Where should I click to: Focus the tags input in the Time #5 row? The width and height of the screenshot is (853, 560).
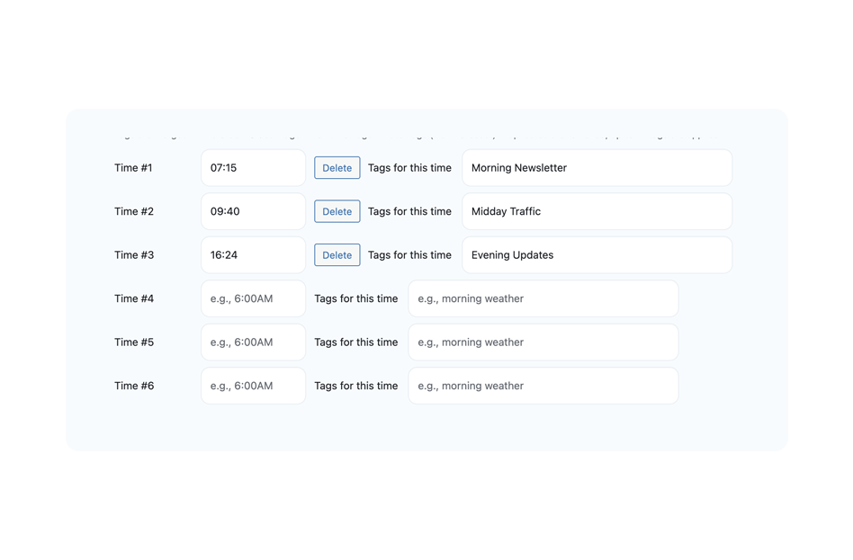(x=543, y=342)
